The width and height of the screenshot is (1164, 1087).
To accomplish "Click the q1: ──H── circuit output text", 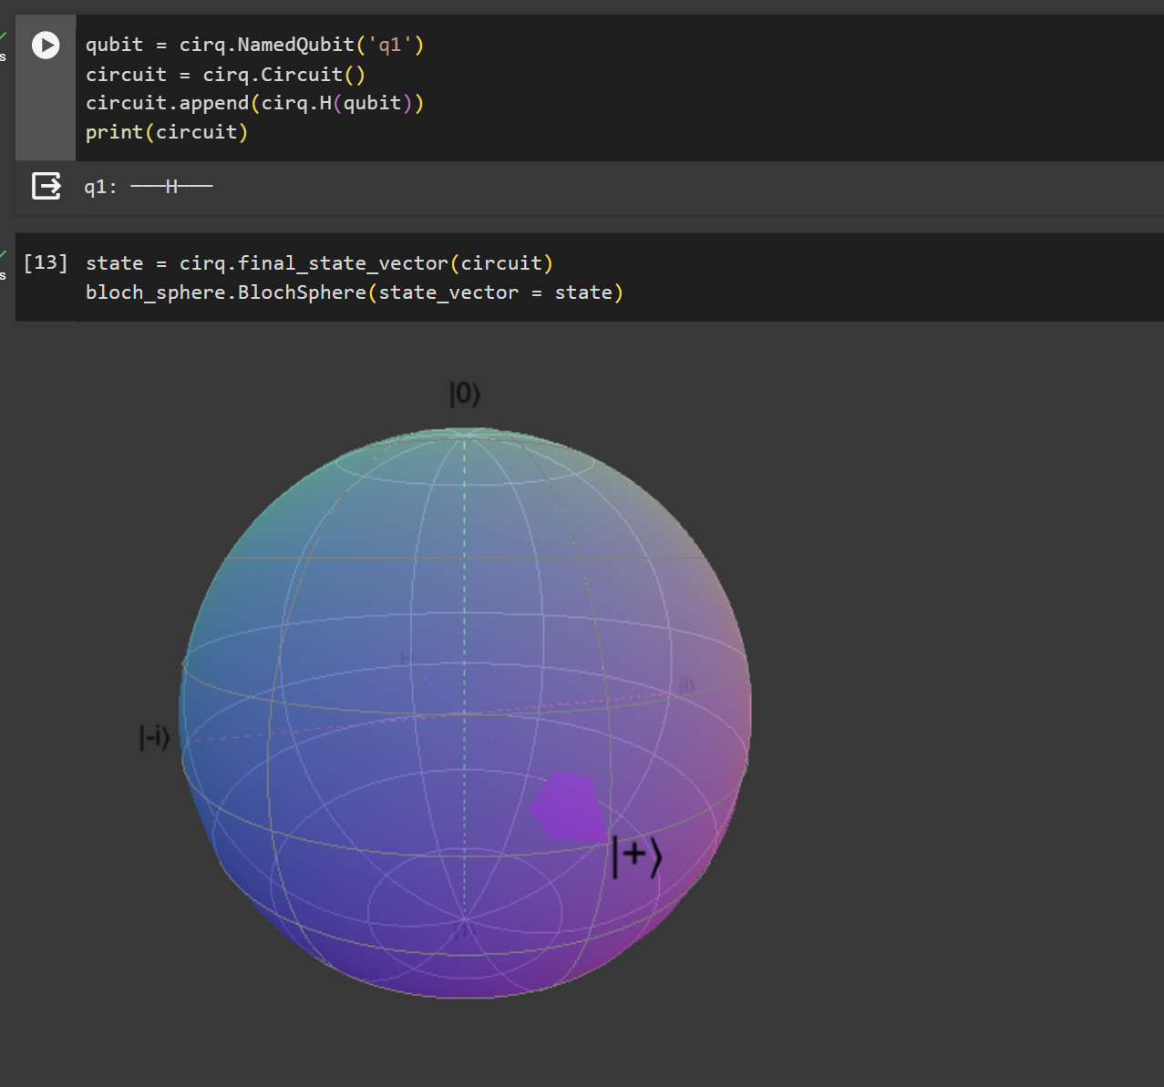I will [x=149, y=187].
